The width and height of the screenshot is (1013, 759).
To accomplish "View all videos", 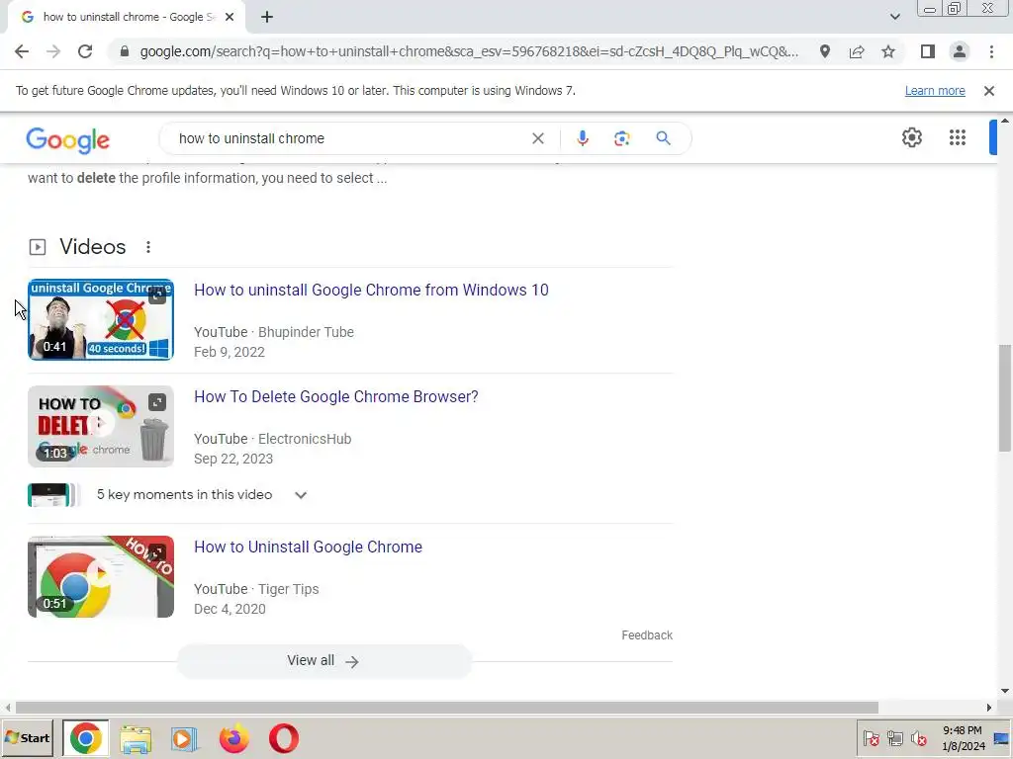I will coord(324,661).
